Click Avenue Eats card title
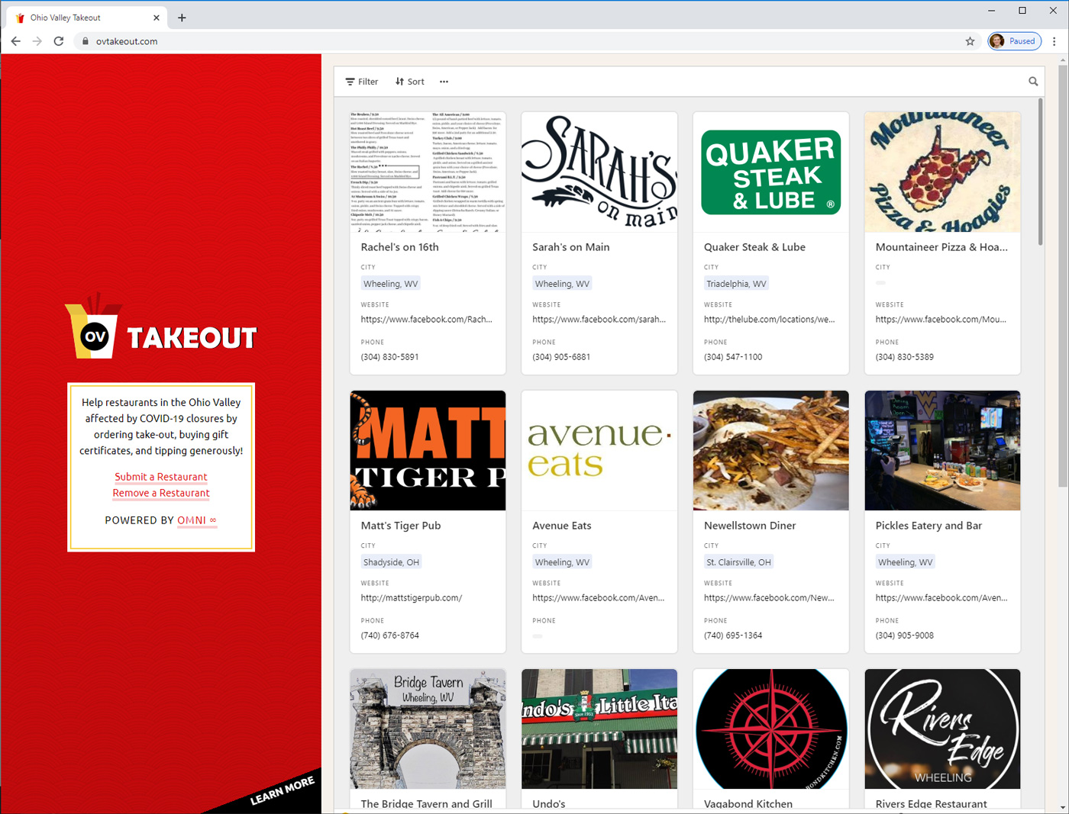Viewport: 1069px width, 814px height. [561, 526]
